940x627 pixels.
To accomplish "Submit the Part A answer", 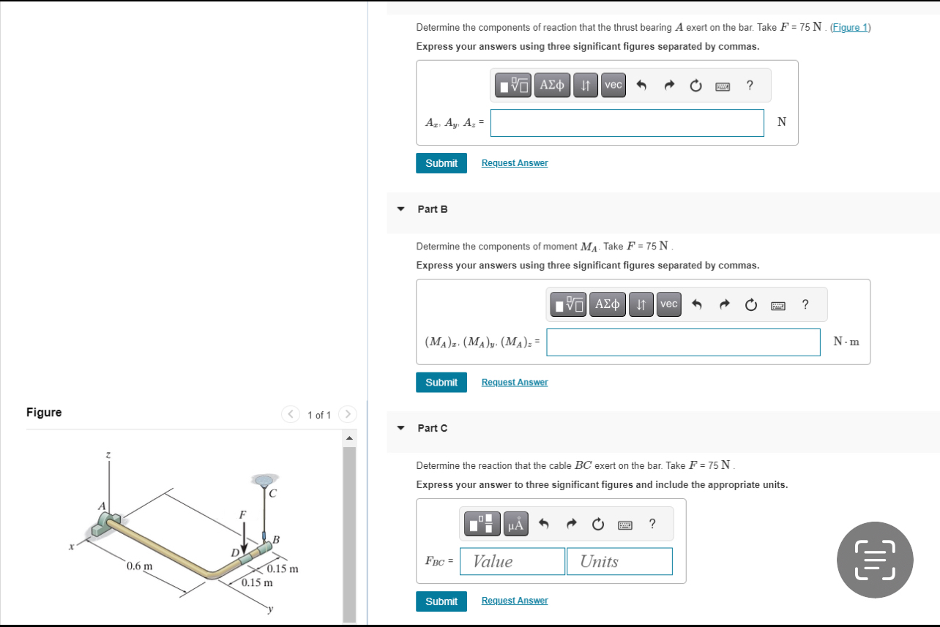I will (x=441, y=162).
